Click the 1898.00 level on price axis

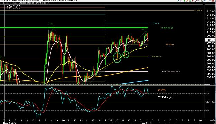(x=210, y=74)
